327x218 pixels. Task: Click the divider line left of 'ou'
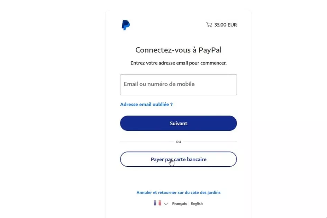(x=147, y=141)
